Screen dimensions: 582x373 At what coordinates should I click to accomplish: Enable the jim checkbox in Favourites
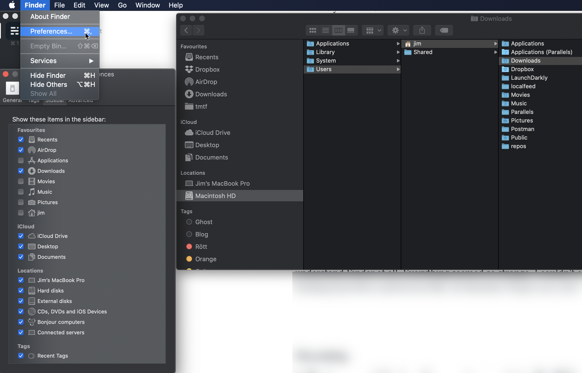click(x=21, y=212)
